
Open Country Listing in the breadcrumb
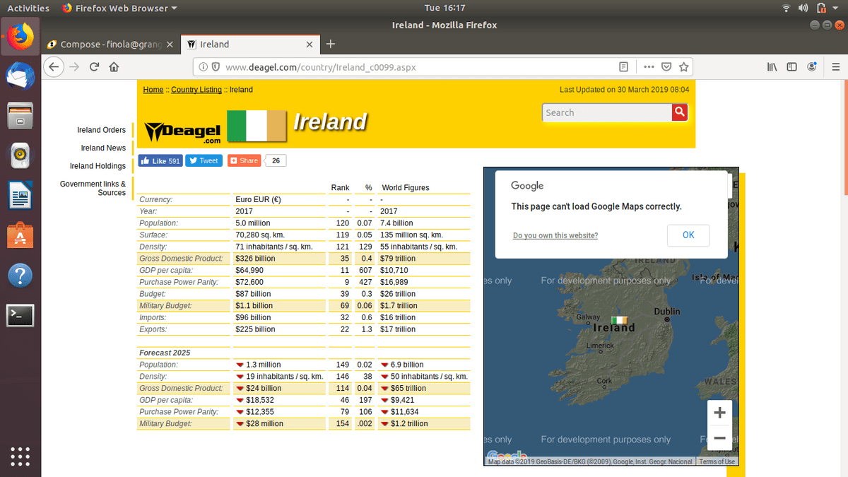point(196,90)
